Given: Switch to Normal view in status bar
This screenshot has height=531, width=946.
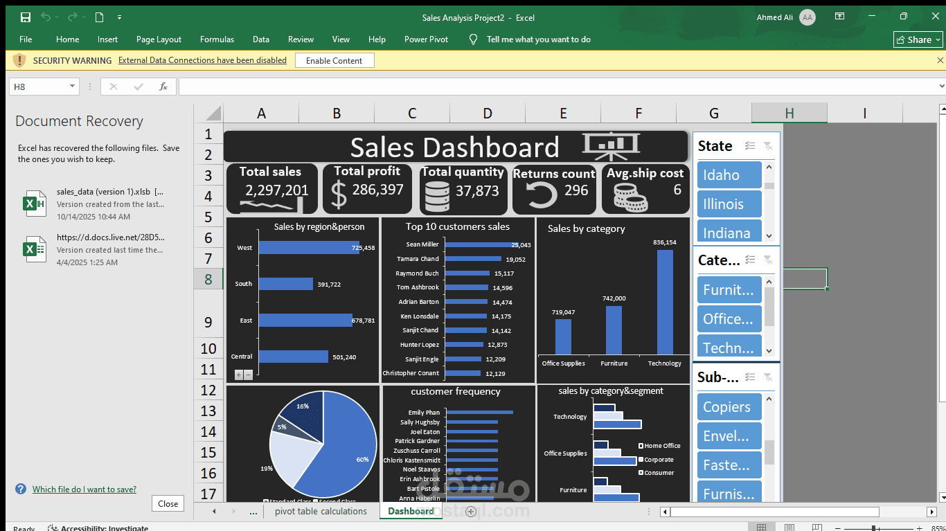Looking at the screenshot, I should pyautogui.click(x=761, y=528).
